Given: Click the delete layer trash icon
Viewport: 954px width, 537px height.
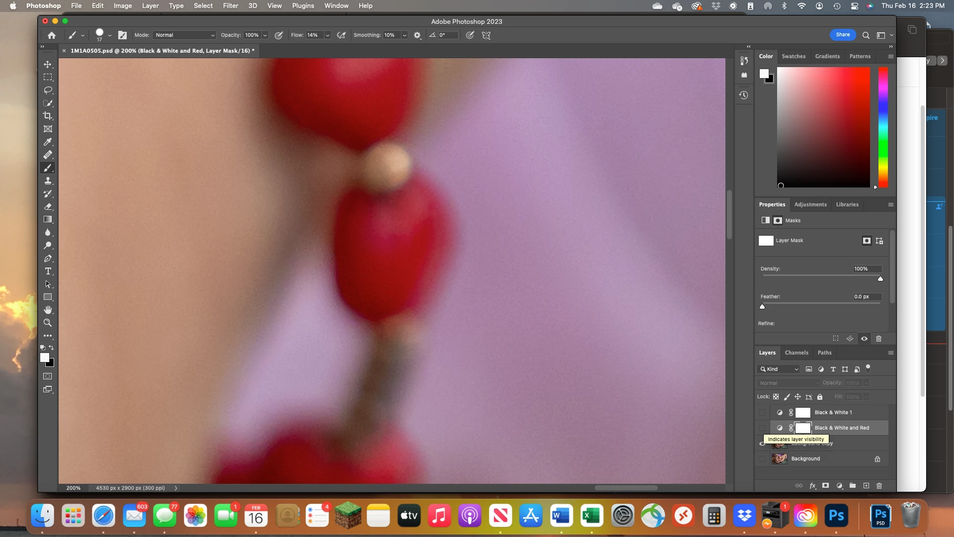Looking at the screenshot, I should pos(879,486).
